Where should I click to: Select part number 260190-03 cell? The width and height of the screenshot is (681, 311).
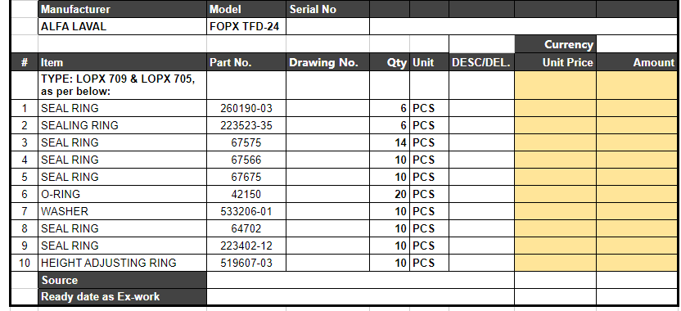[x=246, y=108]
